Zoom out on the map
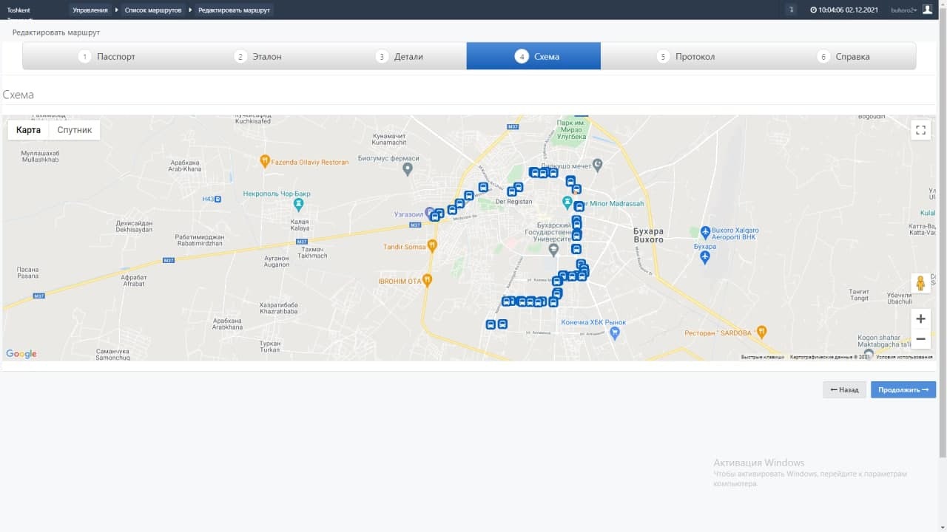The height and width of the screenshot is (532, 947). click(x=920, y=339)
